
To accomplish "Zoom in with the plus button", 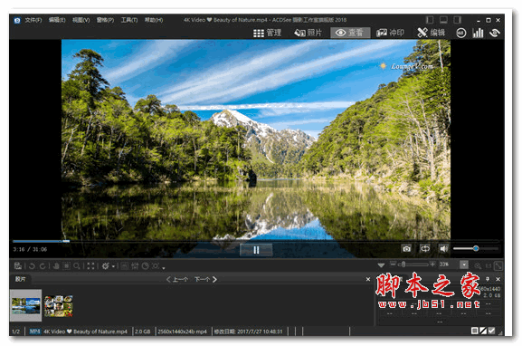I will tap(432, 264).
